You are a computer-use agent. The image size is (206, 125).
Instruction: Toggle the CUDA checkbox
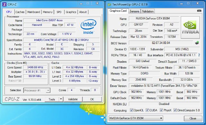(x=147, y=110)
